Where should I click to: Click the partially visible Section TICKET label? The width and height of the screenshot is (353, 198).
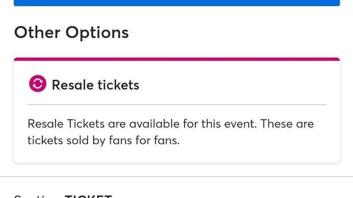point(63,196)
